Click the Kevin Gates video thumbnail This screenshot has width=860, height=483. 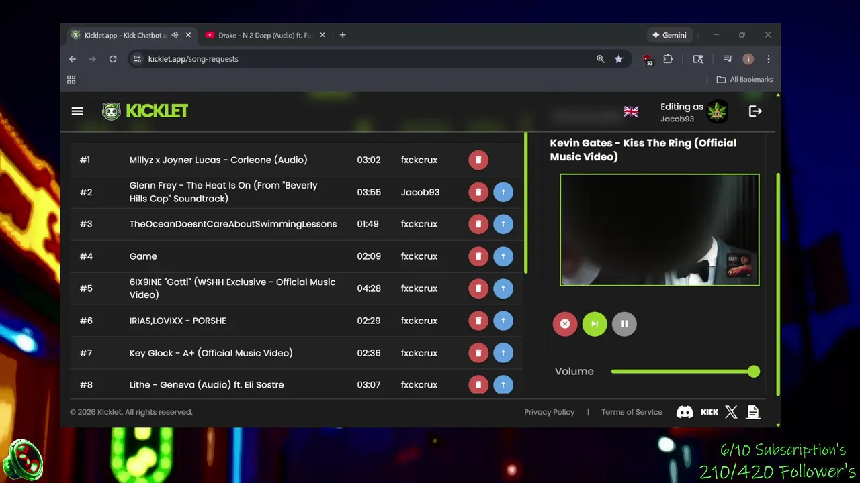coord(660,230)
